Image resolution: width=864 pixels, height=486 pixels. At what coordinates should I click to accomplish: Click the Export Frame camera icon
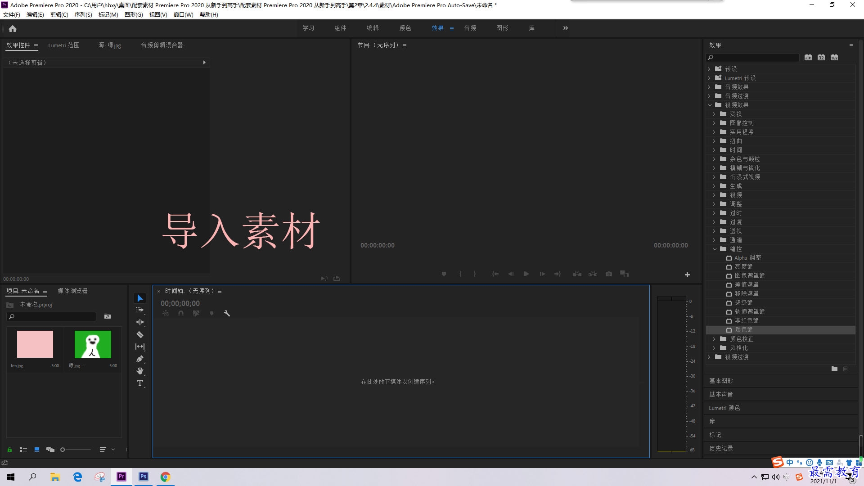click(x=609, y=274)
